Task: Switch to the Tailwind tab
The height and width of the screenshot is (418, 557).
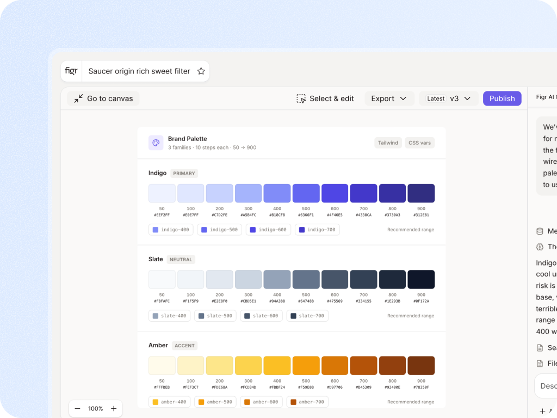Action: pyautogui.click(x=388, y=143)
